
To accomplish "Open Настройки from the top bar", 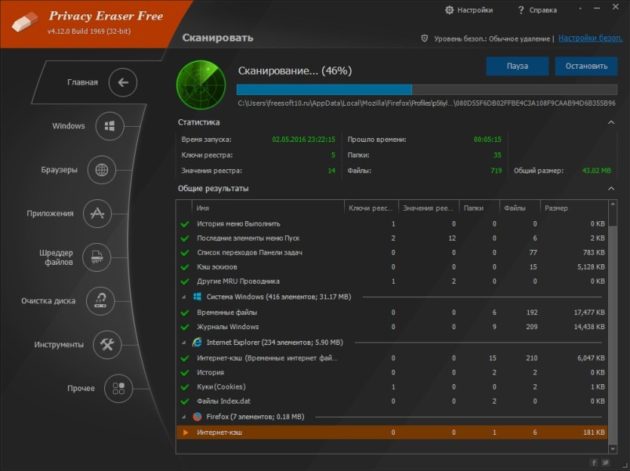I will pos(469,10).
